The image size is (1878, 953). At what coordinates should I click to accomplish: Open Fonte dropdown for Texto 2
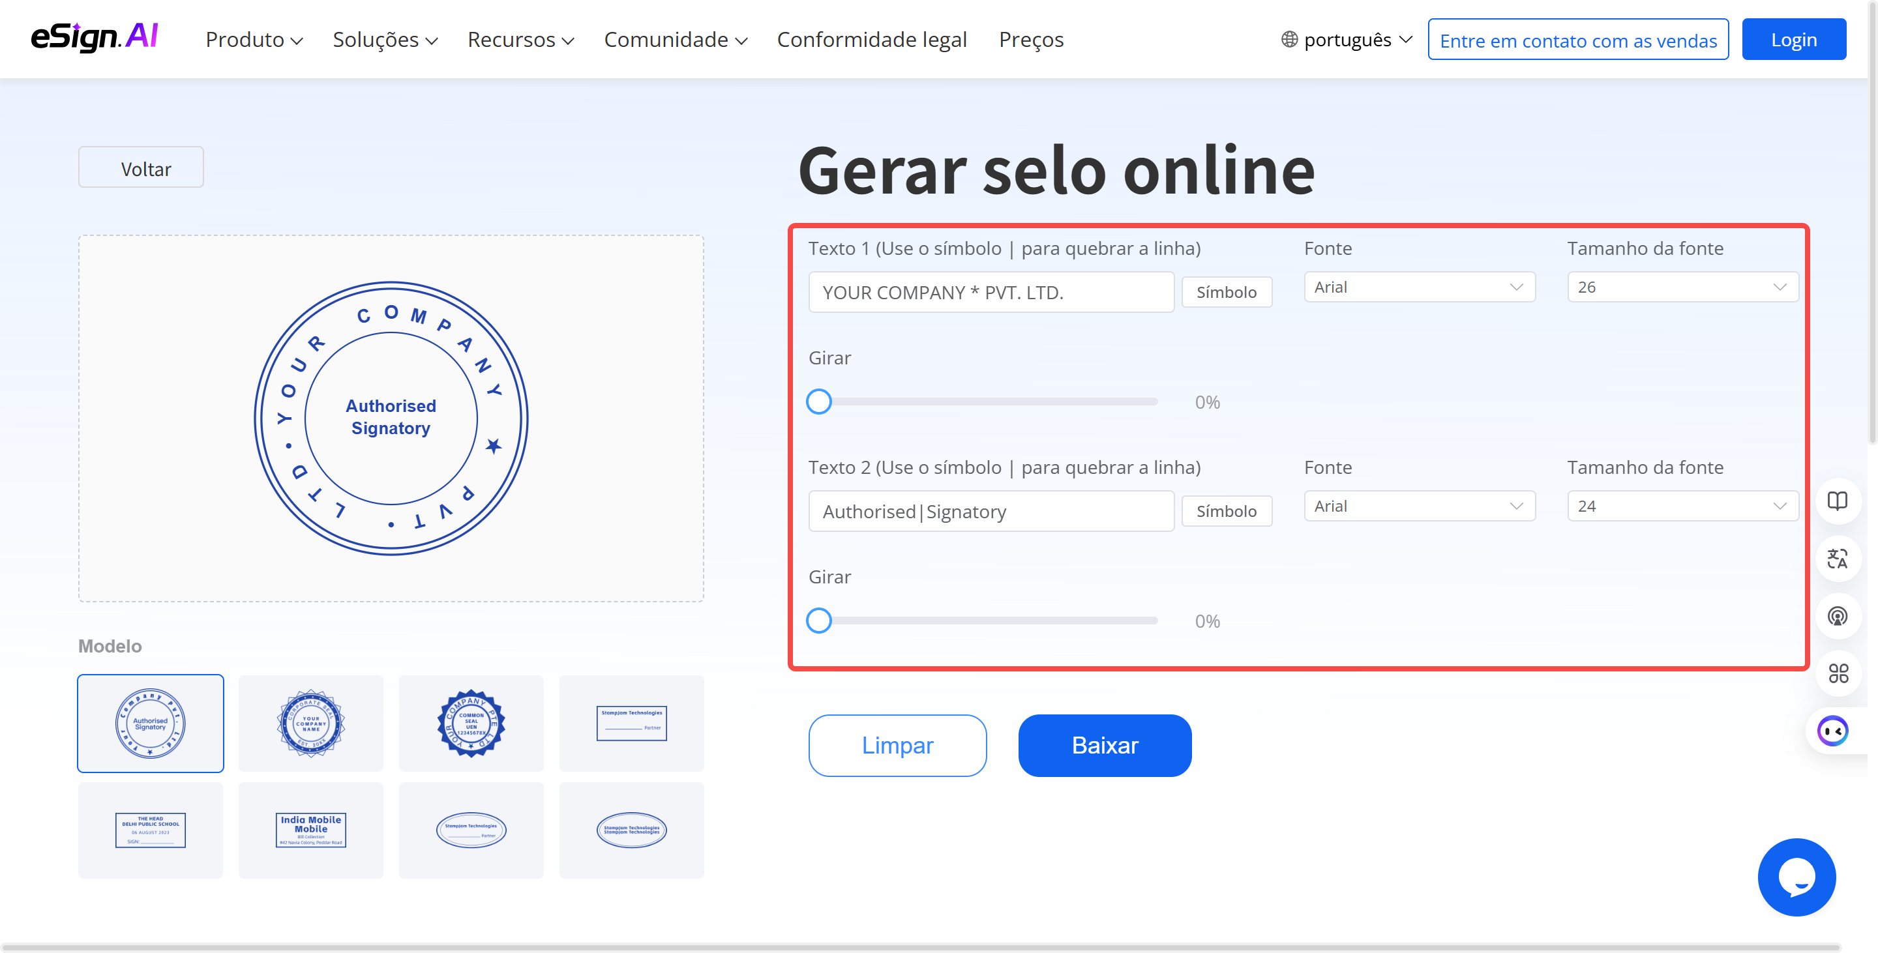(1420, 506)
